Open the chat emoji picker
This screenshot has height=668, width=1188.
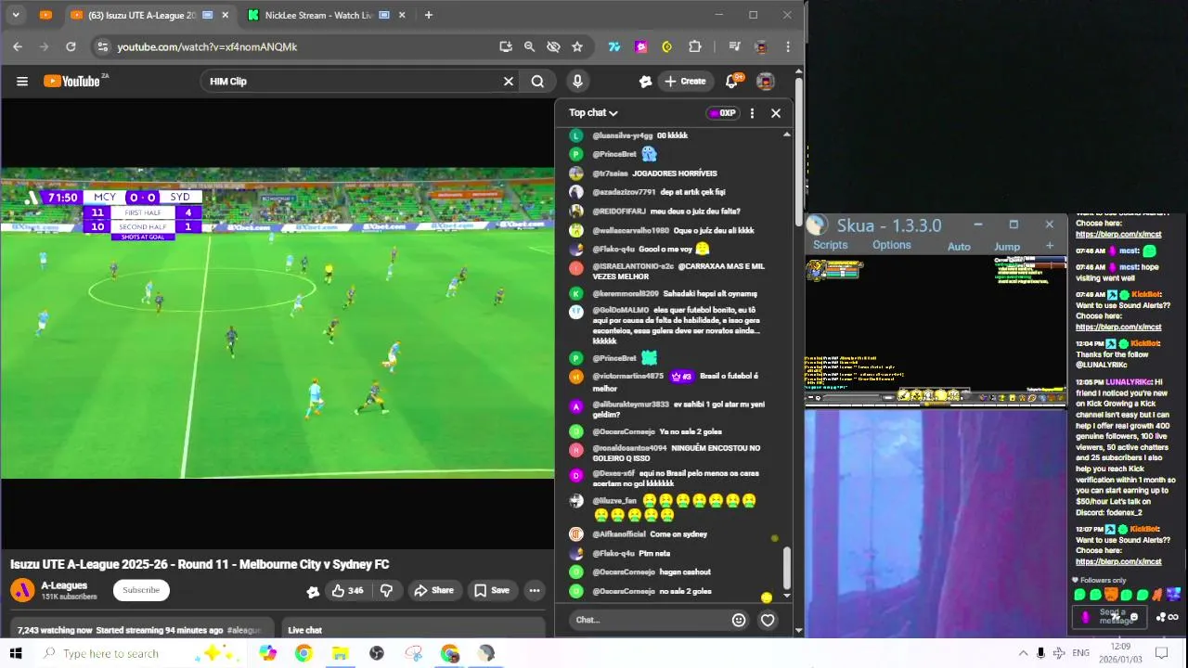pos(739,620)
